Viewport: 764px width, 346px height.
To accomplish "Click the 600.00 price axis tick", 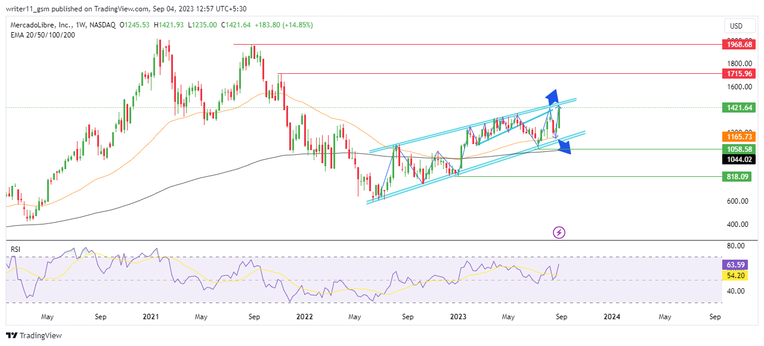I will click(738, 201).
